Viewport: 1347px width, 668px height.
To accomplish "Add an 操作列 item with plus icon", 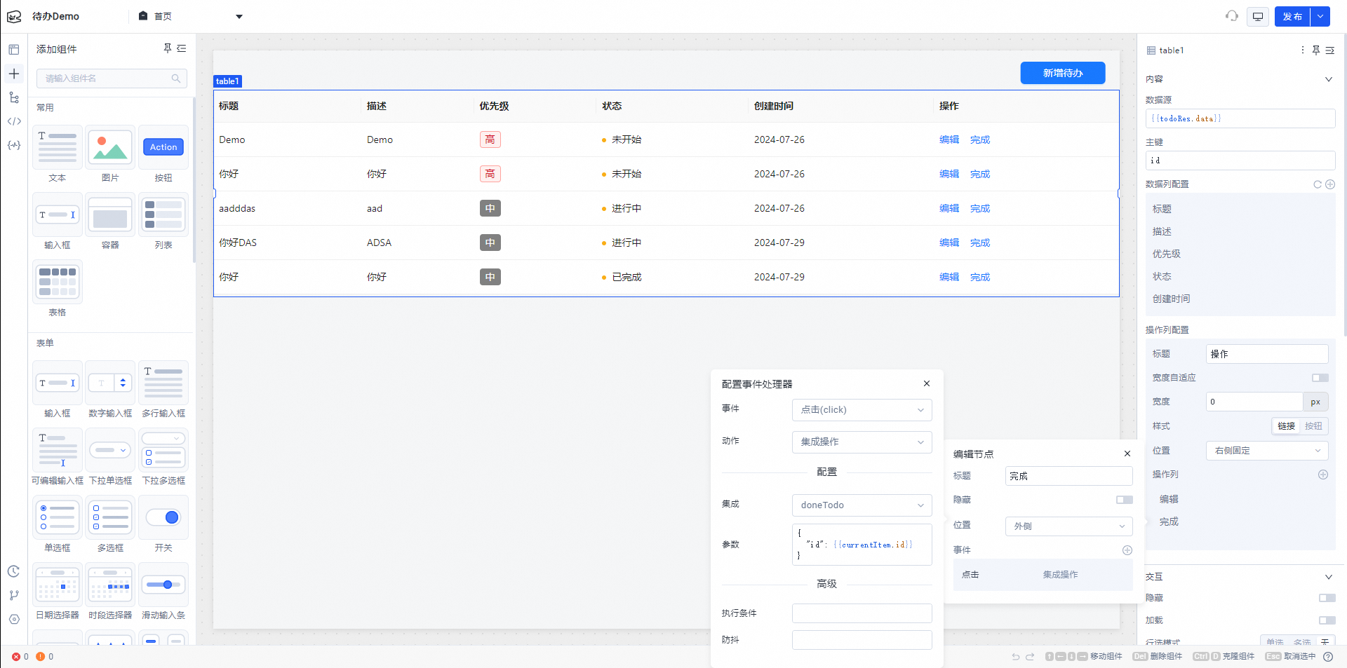I will coord(1323,475).
